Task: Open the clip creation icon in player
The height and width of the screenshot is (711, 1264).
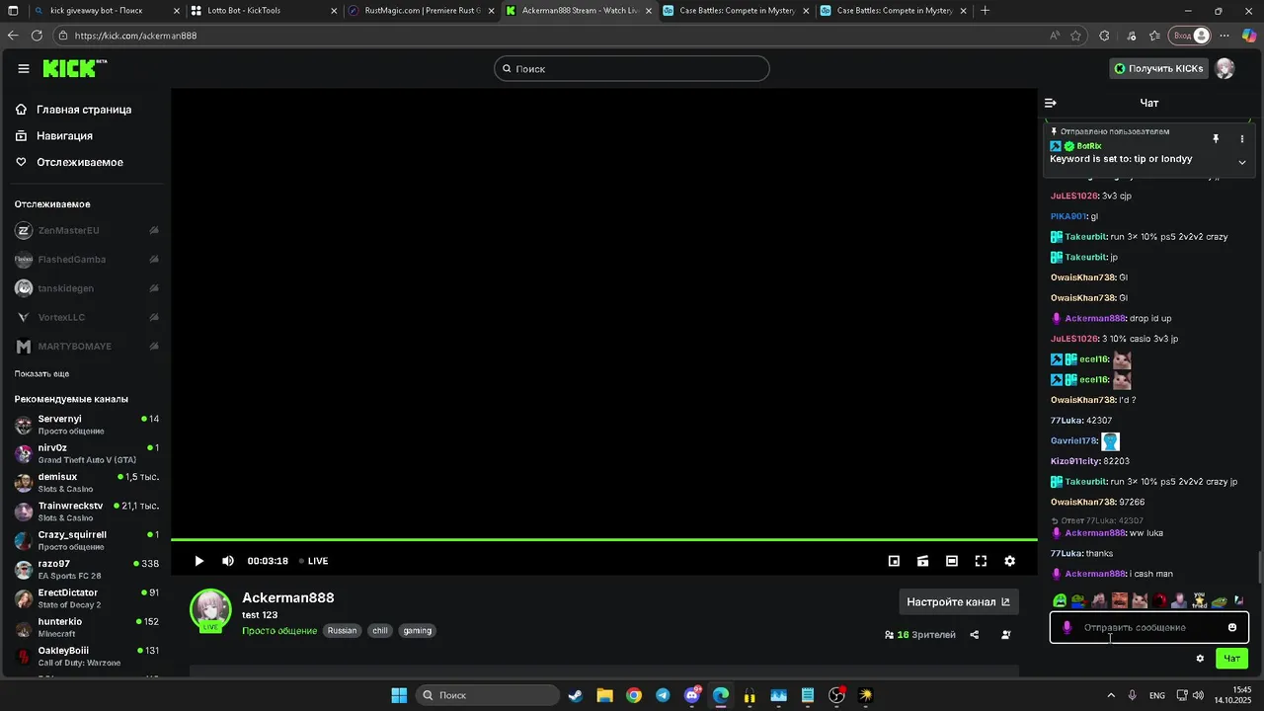Action: tap(922, 561)
